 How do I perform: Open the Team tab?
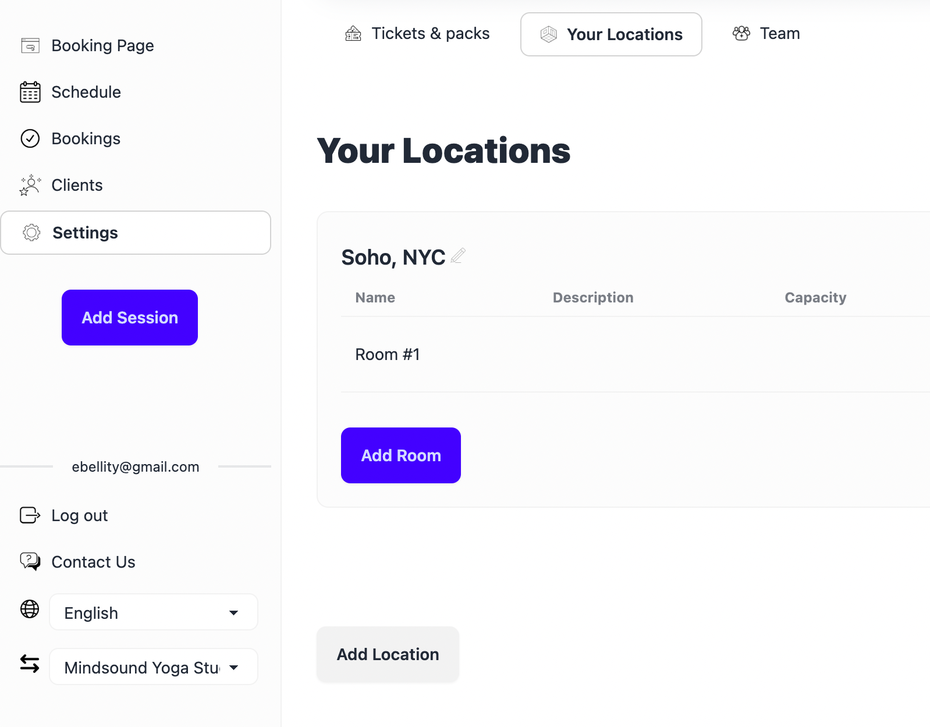tap(766, 34)
